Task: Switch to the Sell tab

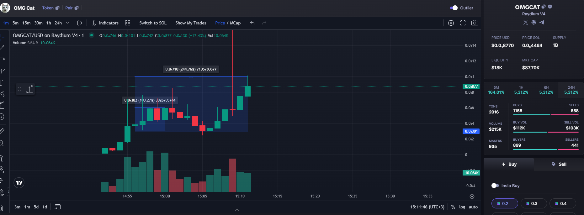Action: pos(559,164)
